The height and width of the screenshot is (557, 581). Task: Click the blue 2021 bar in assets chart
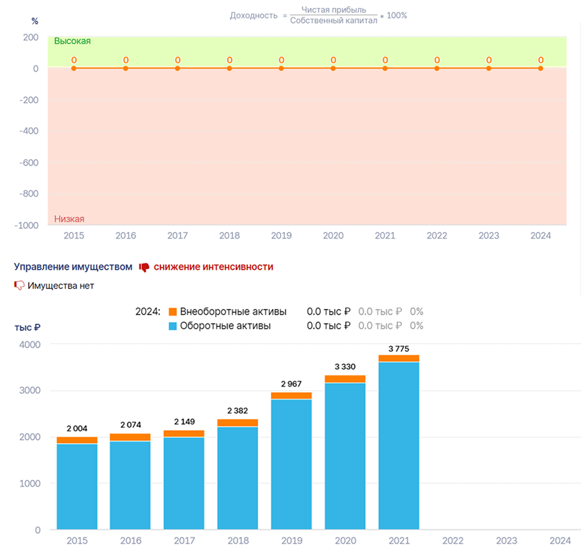point(399,446)
